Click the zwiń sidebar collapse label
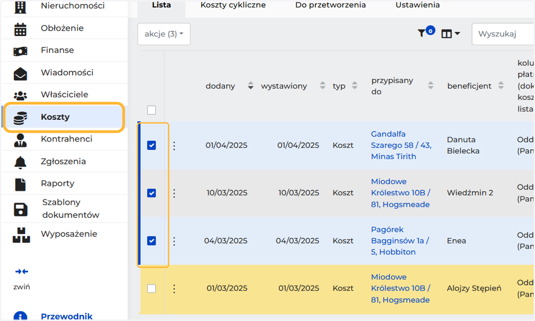Image resolution: width=535 pixels, height=321 pixels. click(21, 287)
